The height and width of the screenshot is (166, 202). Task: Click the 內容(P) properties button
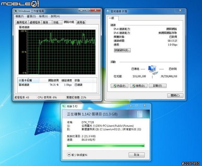119,86
